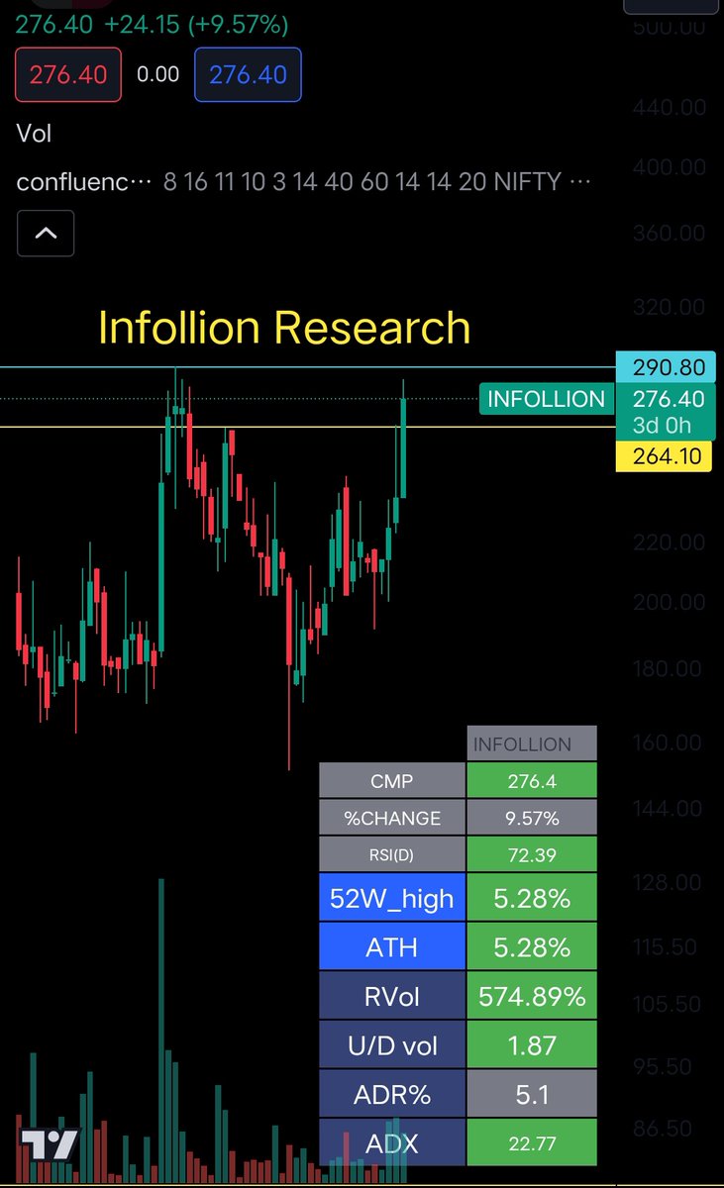
Task: Click the 440.00 price scale label
Action: (x=670, y=107)
